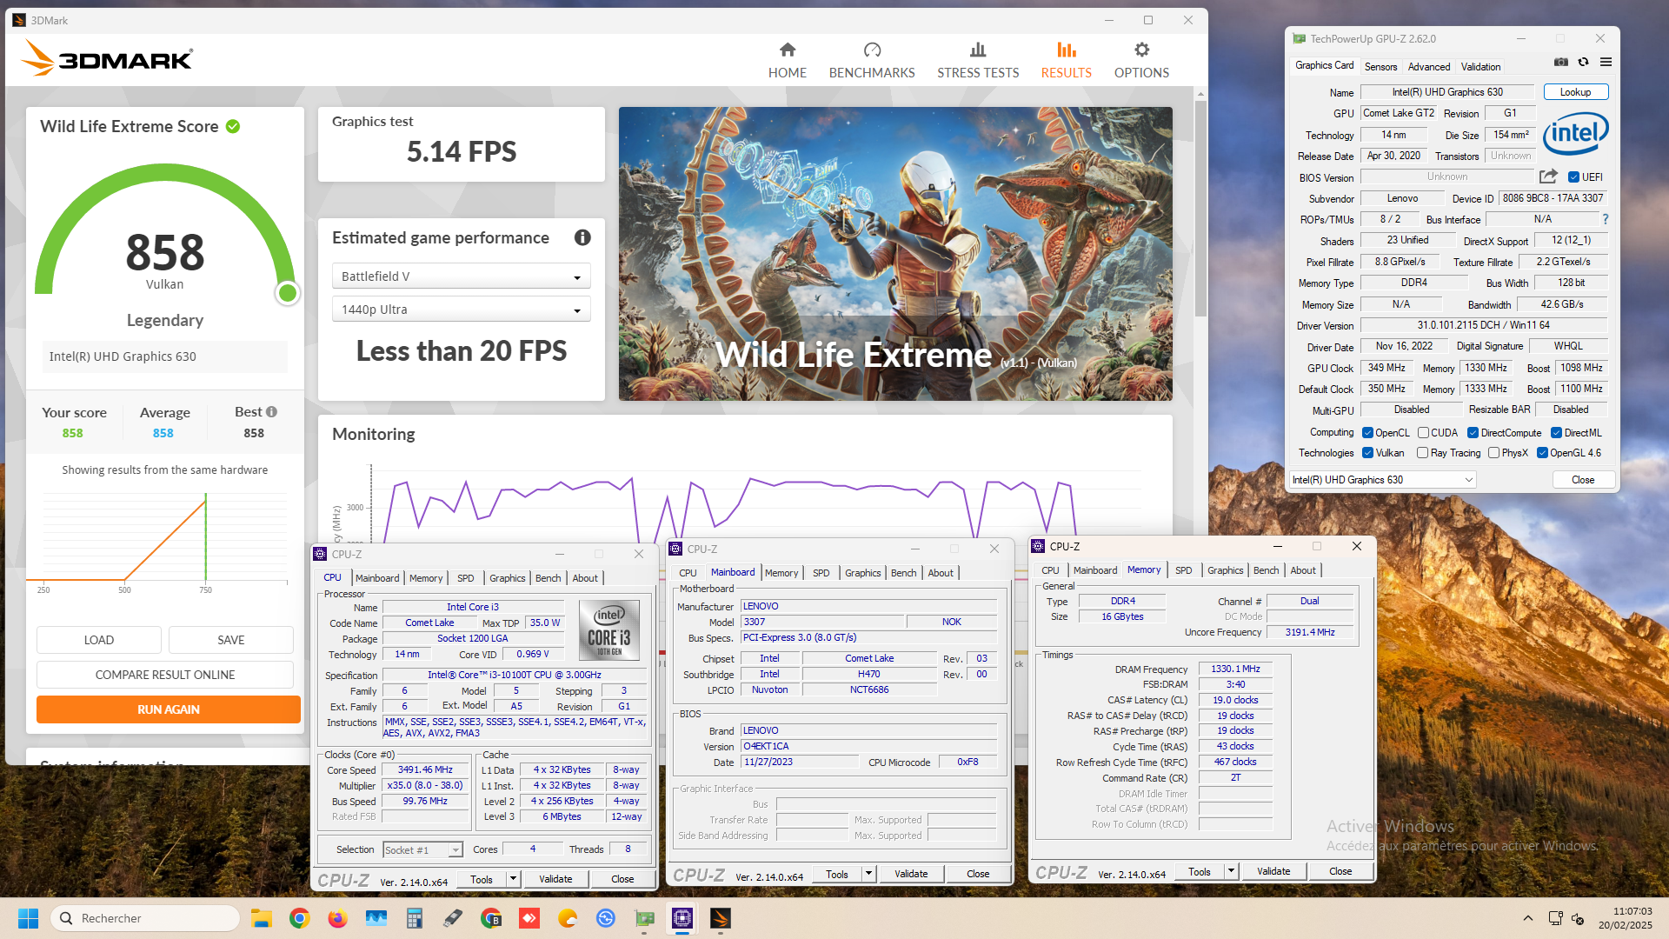
Task: Toggle the DirectCompute checkbox in GPU-Z
Action: coord(1473,432)
